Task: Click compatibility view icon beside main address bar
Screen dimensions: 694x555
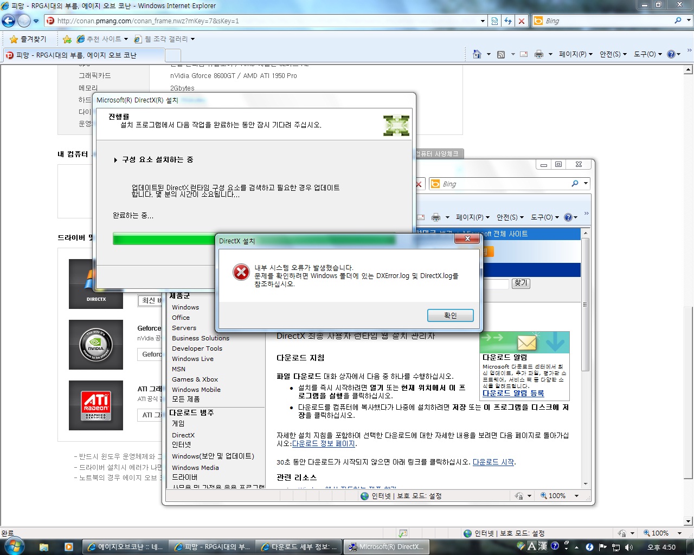Action: tap(494, 21)
